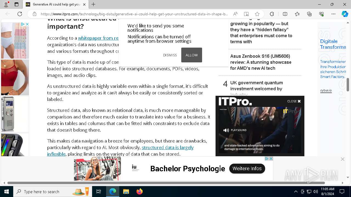Viewport: 351px width, 197px height.
Task: Open Copilot sidebar
Action: coord(345,14)
